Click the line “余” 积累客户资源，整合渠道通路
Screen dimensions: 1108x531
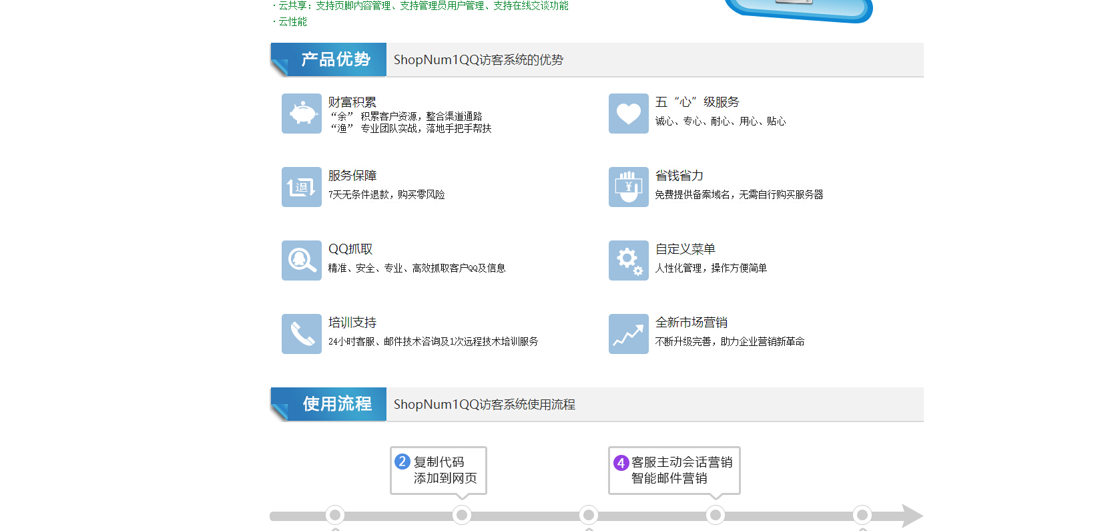point(406,116)
